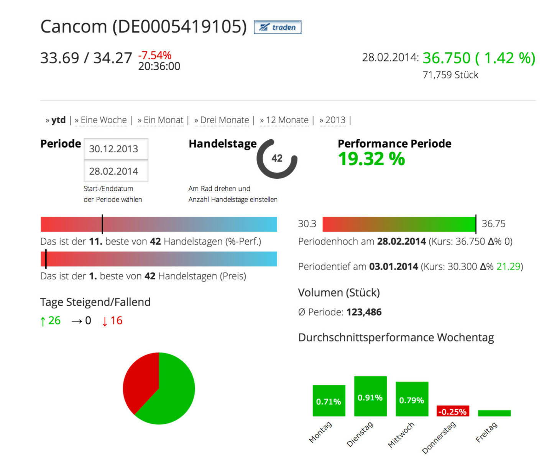This screenshot has height=465, width=552.
Task: Select the Drei Monate period
Action: click(224, 120)
